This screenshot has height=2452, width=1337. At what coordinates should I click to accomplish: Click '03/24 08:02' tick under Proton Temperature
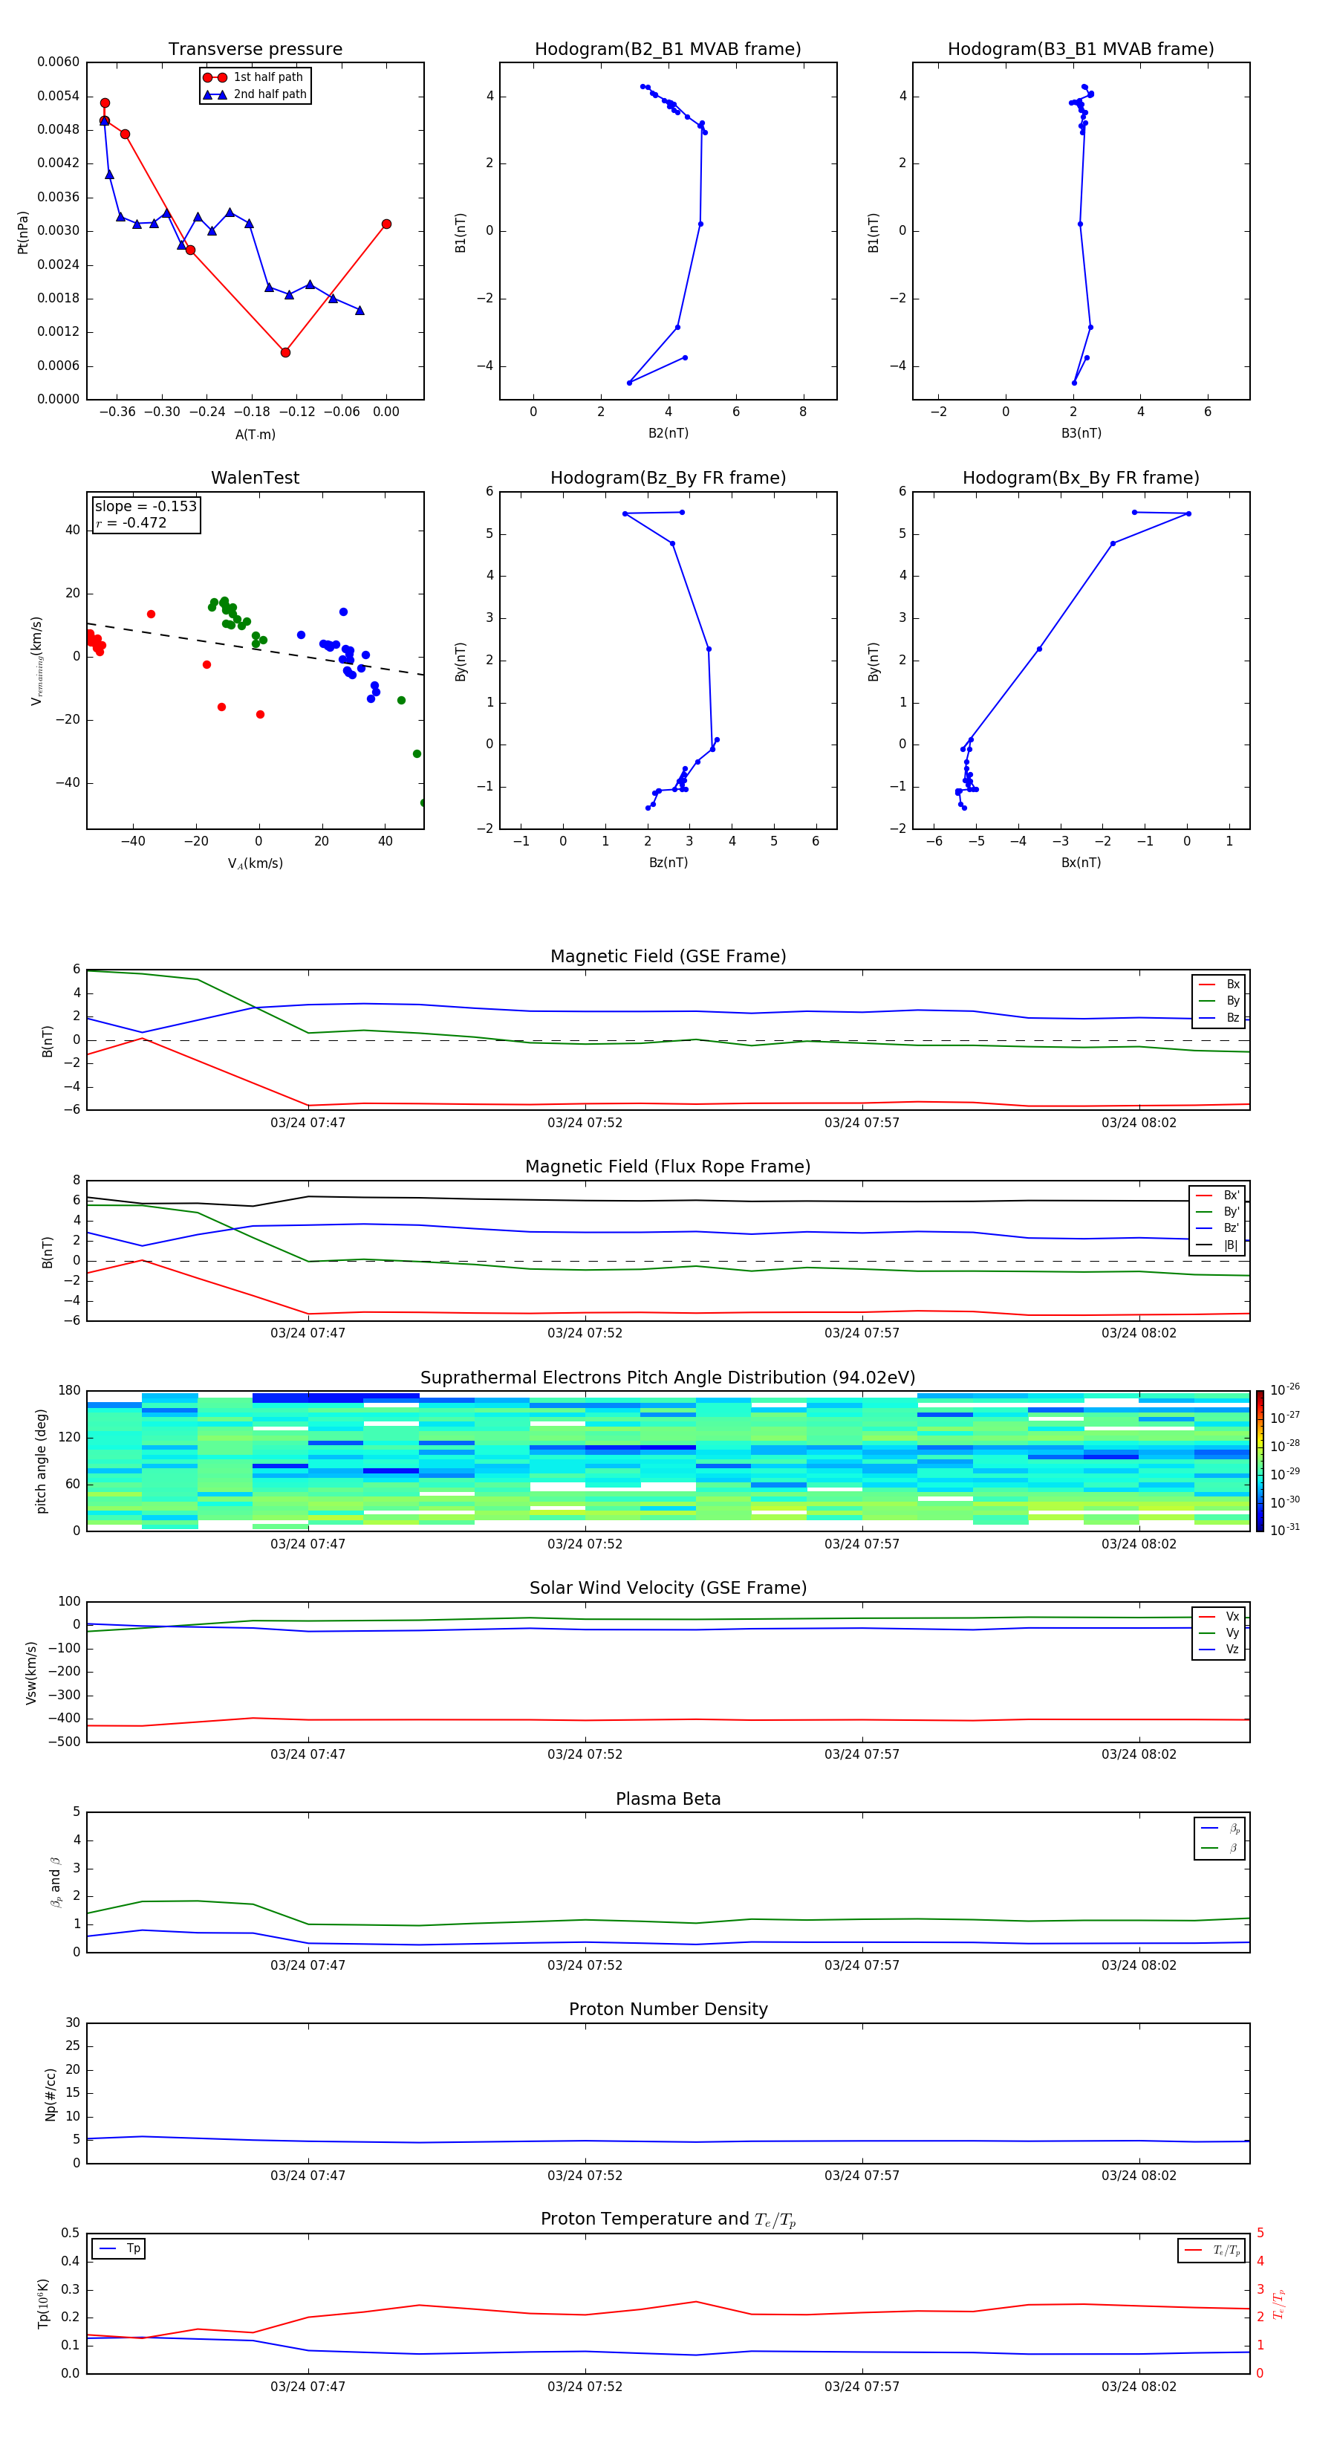(x=1139, y=2387)
